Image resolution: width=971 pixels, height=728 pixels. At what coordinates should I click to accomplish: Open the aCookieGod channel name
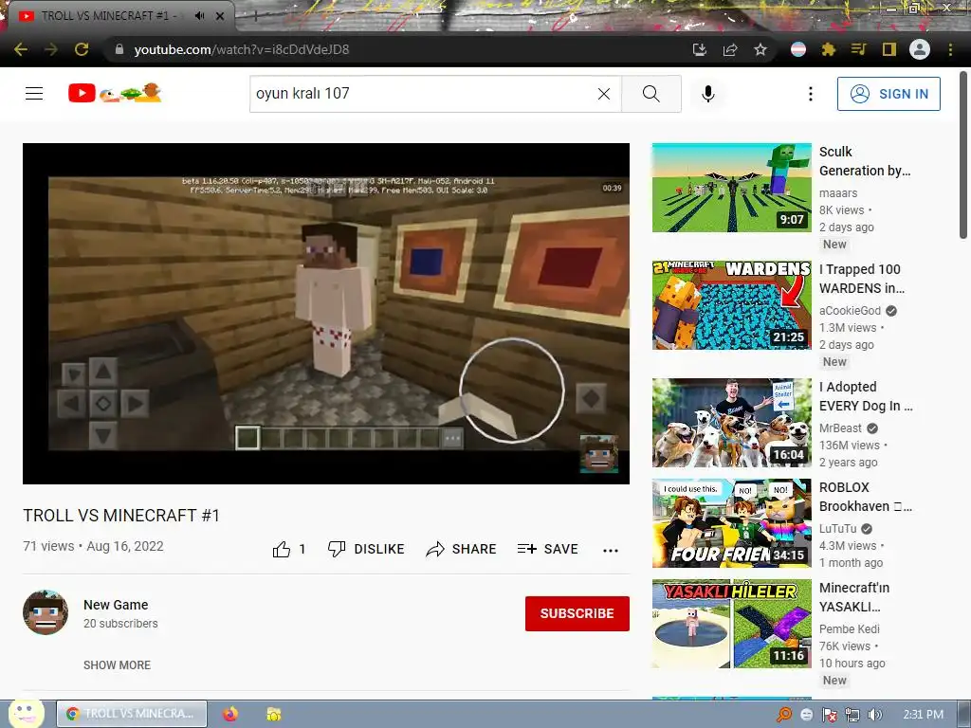point(850,311)
